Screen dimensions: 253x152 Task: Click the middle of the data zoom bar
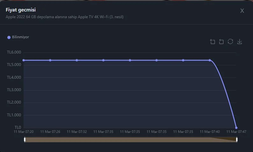pyautogui.click(x=131, y=140)
